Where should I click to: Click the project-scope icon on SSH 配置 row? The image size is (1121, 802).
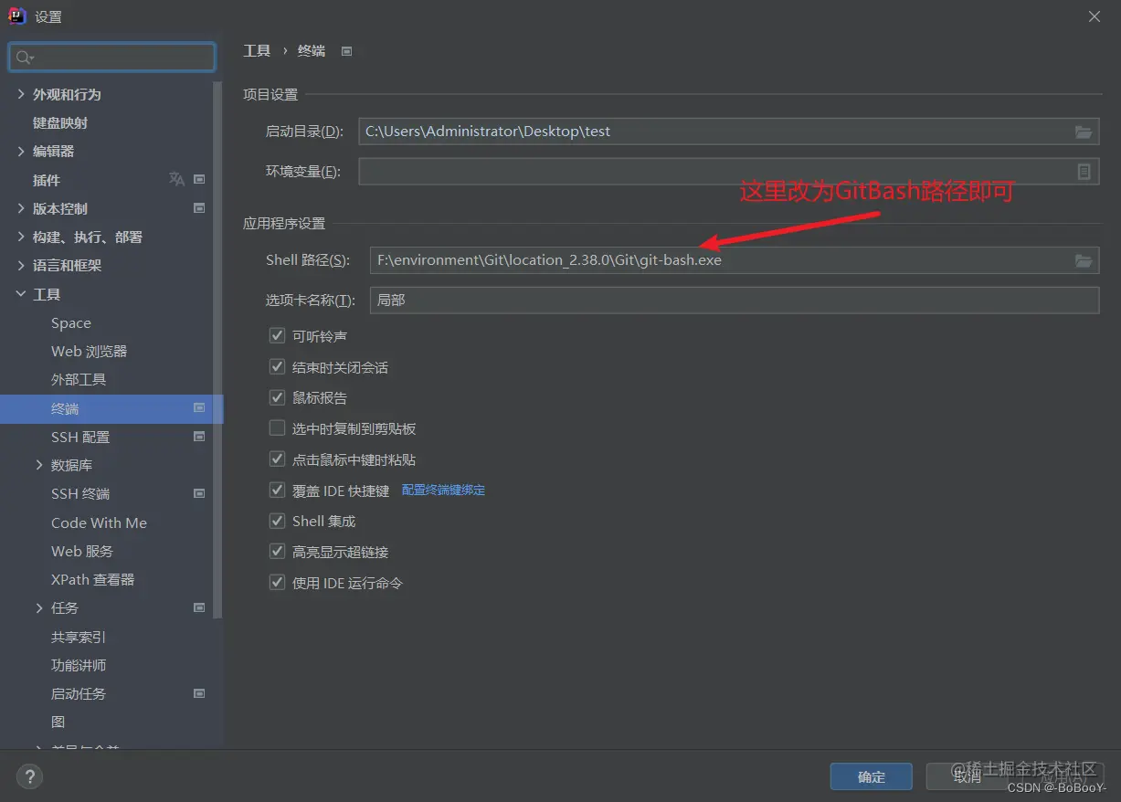coord(199,437)
